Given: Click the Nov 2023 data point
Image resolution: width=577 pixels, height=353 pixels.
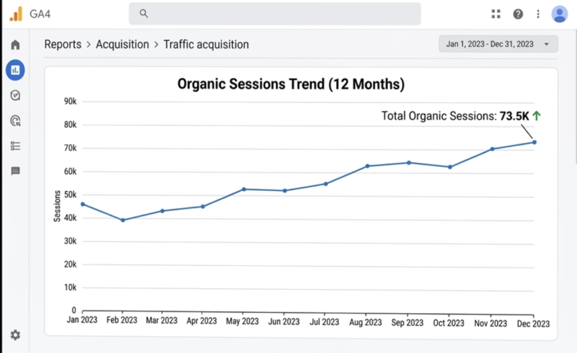Looking at the screenshot, I should [492, 149].
